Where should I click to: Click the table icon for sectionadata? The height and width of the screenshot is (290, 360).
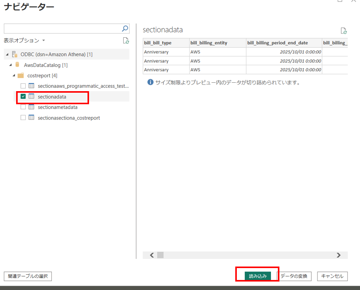(31, 97)
